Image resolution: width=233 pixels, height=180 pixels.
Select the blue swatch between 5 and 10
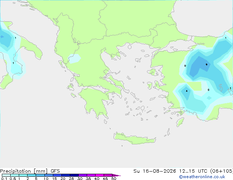tap(40, 175)
